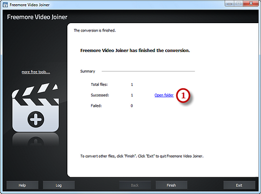Image resolution: width=261 pixels, height=194 pixels.
Task: Click the 'To convert other files' instruction text
Action: (x=142, y=156)
